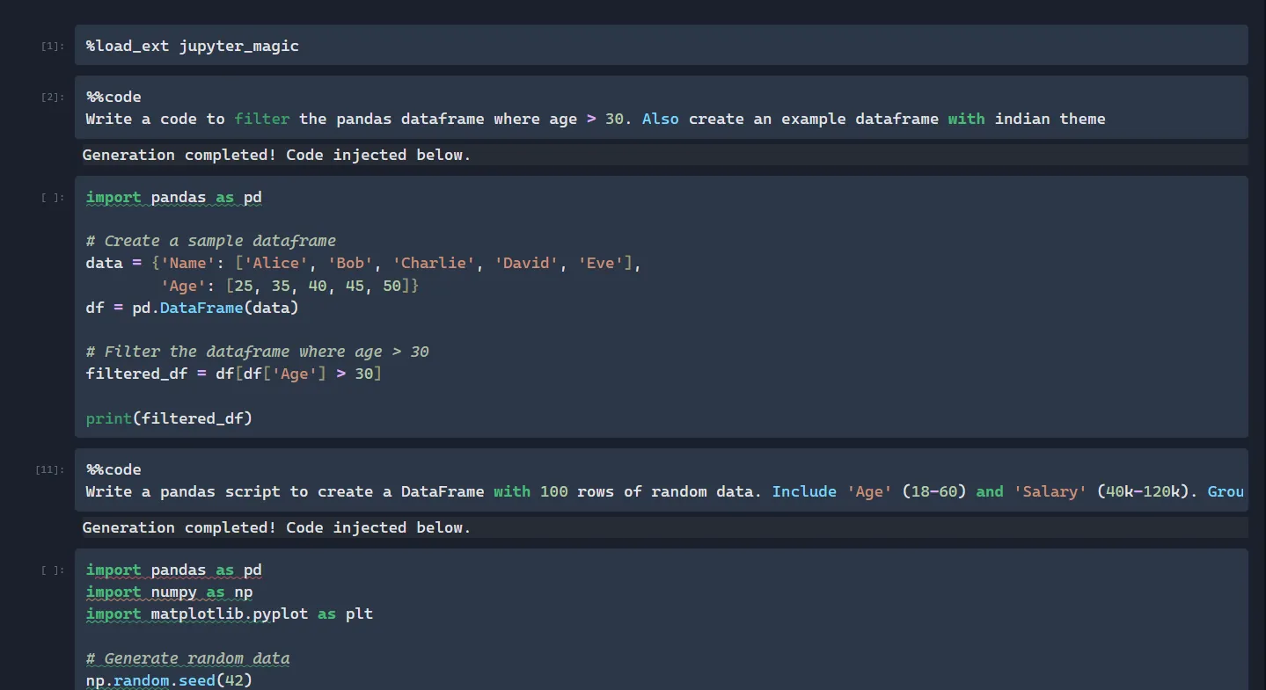Click the 'np.random.seed(42)' line

(x=169, y=680)
